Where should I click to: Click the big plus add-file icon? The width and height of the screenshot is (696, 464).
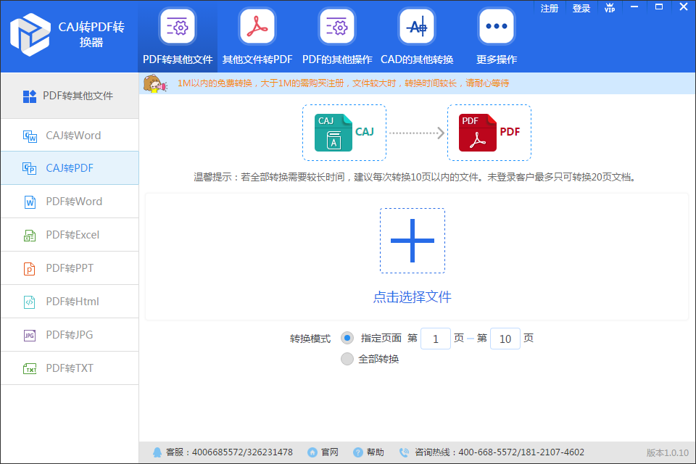coord(413,241)
